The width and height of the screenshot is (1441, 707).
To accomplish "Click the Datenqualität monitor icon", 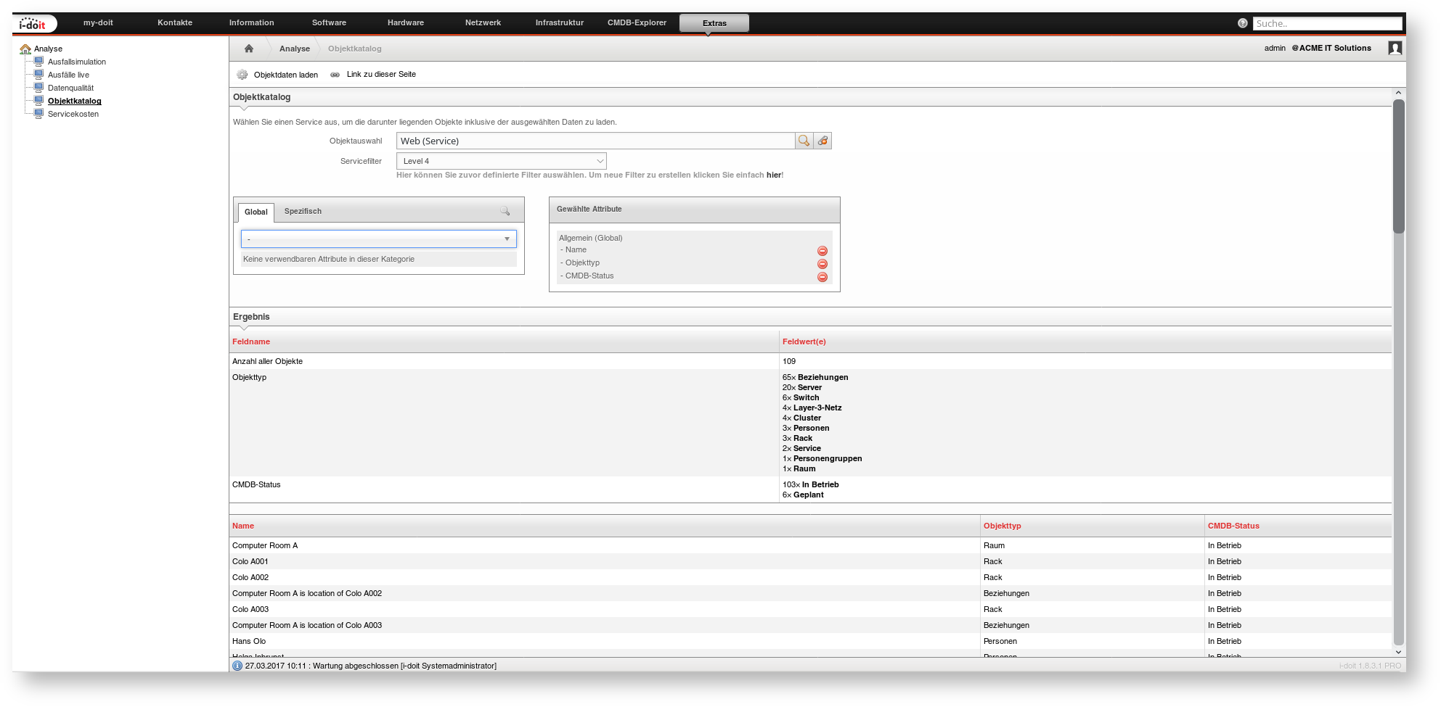I will (38, 88).
